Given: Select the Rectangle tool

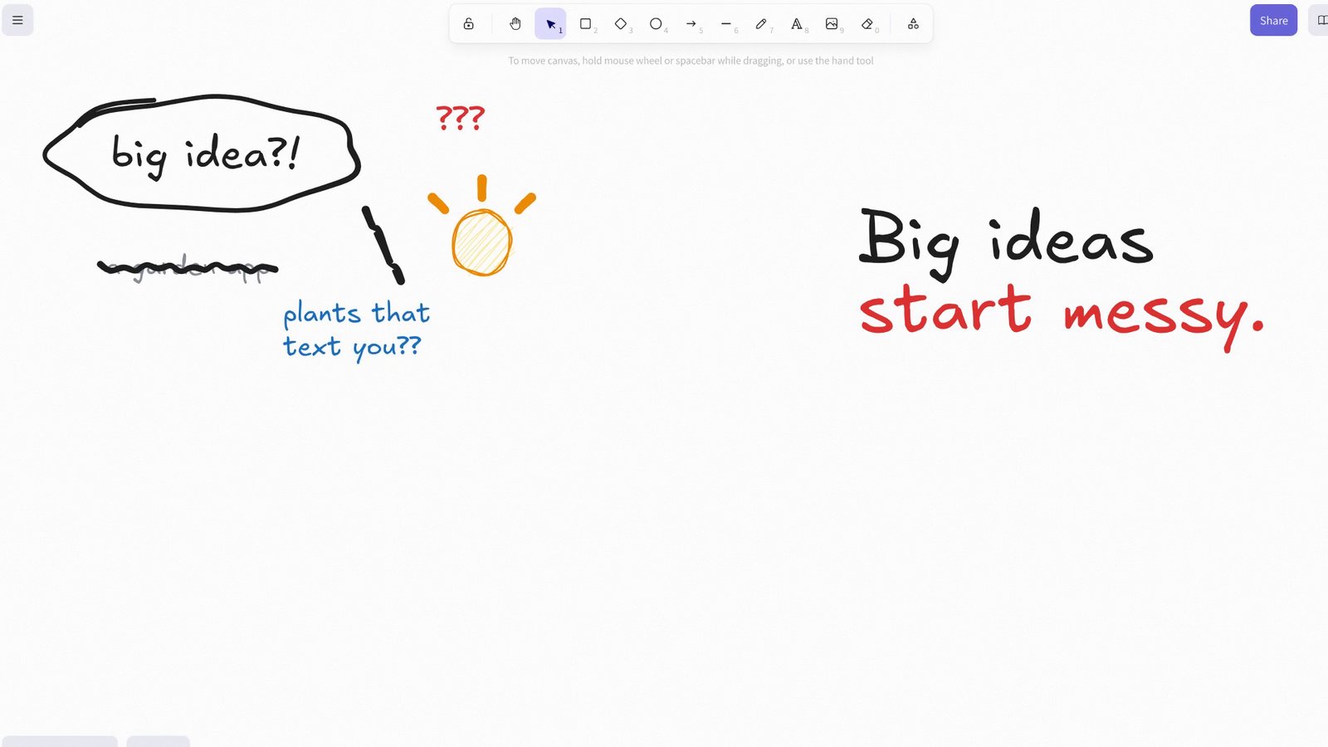Looking at the screenshot, I should (x=586, y=24).
